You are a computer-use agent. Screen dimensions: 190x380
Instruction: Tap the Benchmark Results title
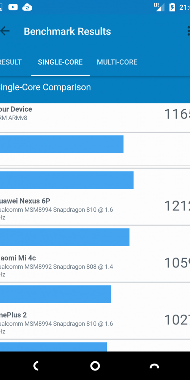[67, 32]
